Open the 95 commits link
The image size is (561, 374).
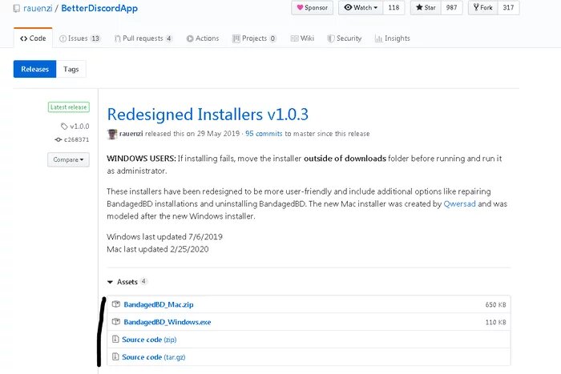(x=264, y=134)
